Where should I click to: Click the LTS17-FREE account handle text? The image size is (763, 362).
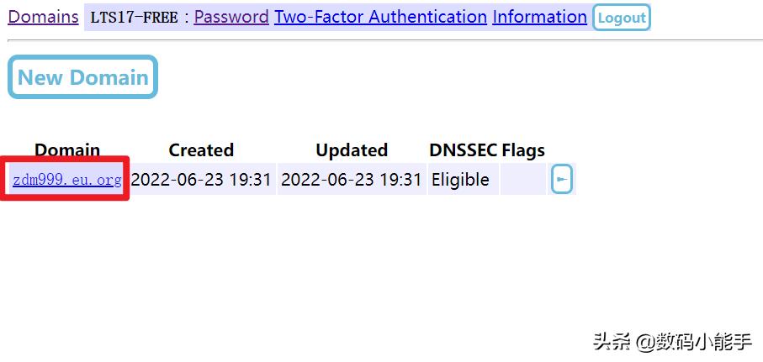[x=134, y=18]
